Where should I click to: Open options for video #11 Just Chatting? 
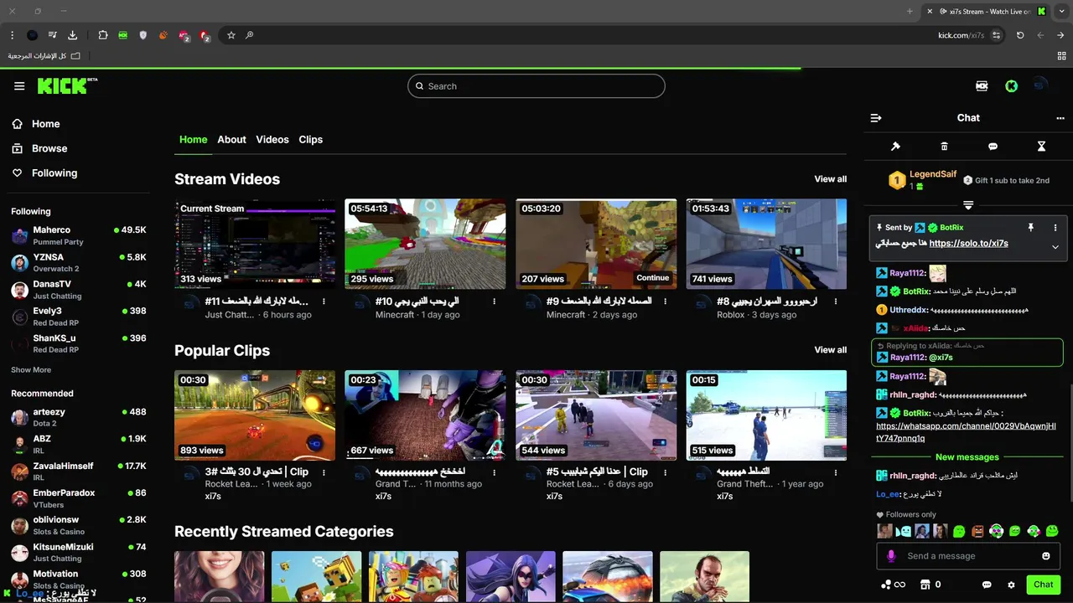pyautogui.click(x=324, y=301)
